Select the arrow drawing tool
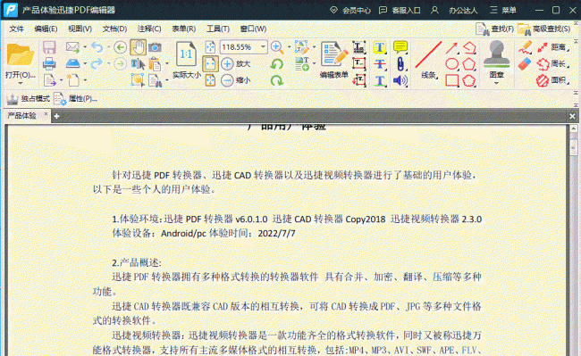Viewport: 581px width, 356px height. (x=451, y=47)
